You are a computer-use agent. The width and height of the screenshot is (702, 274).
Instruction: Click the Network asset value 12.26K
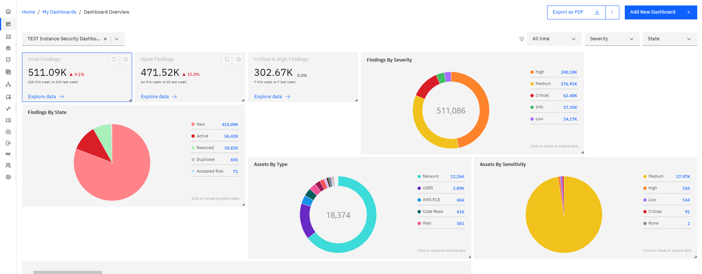tap(457, 177)
